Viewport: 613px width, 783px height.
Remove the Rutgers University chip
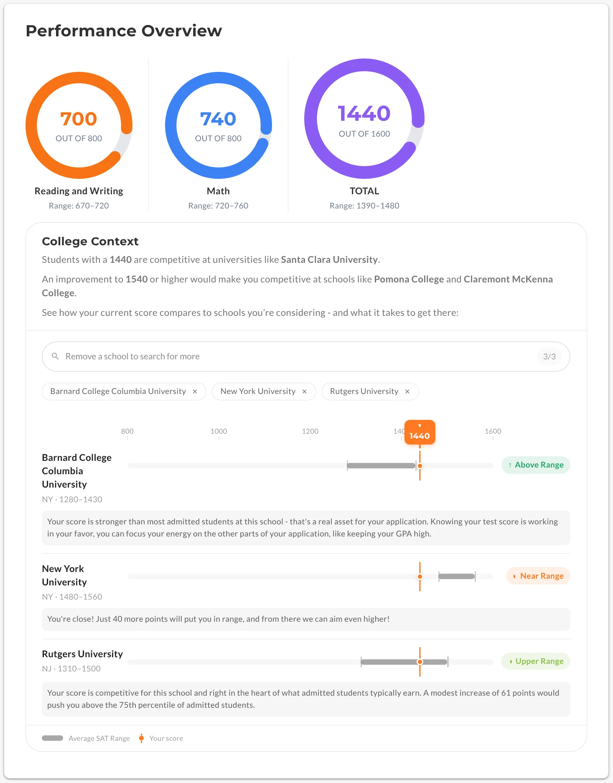pyautogui.click(x=407, y=391)
